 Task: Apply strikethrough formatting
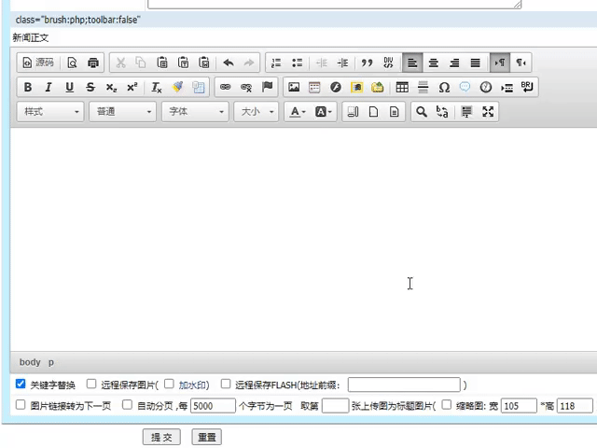point(90,88)
